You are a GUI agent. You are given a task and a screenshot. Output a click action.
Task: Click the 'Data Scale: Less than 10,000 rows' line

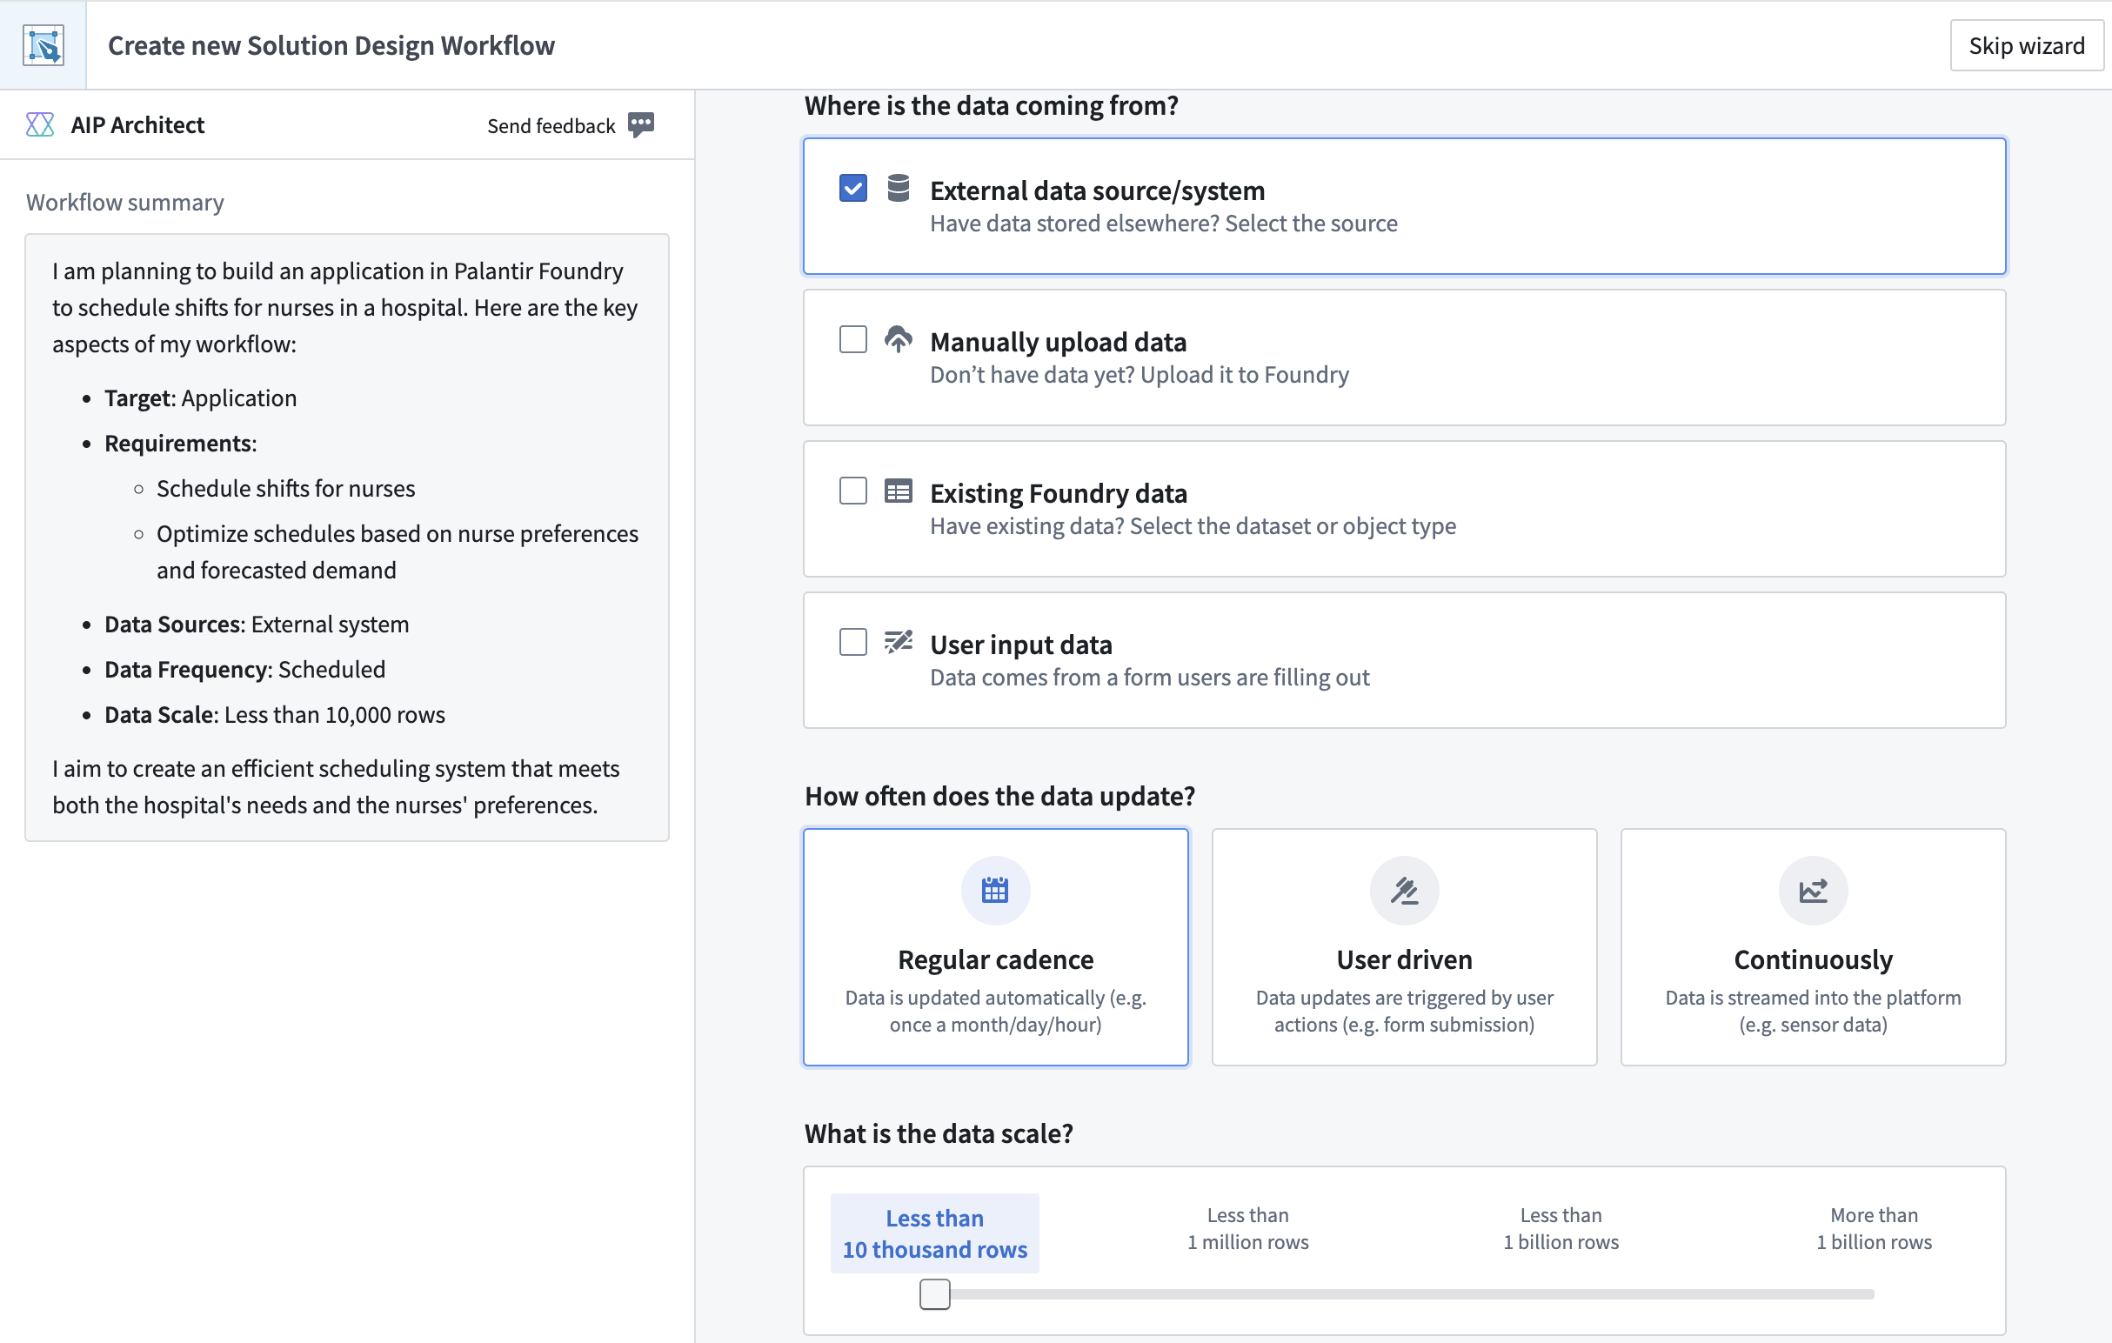coord(275,714)
